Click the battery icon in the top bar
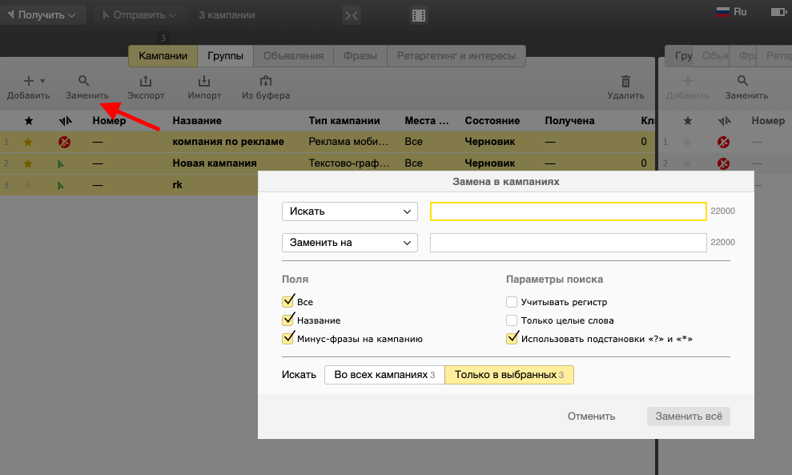792x475 pixels. (778, 12)
